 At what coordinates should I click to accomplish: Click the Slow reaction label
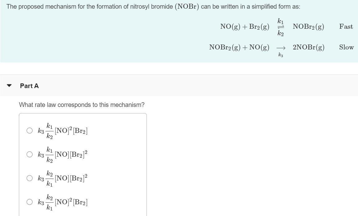click(346, 47)
